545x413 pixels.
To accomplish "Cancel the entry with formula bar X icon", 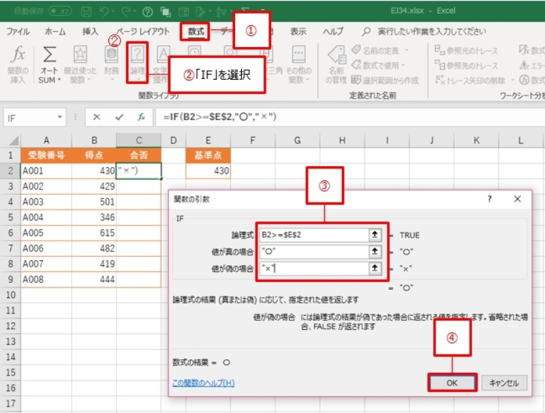I will (x=97, y=117).
